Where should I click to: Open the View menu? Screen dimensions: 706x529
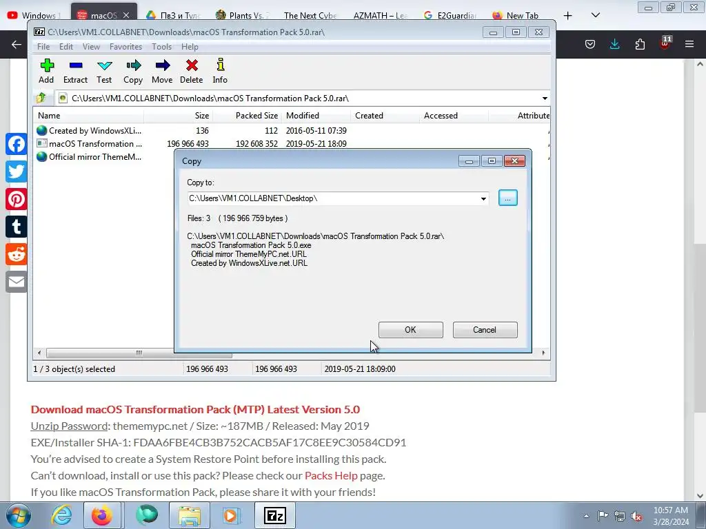pyautogui.click(x=91, y=46)
